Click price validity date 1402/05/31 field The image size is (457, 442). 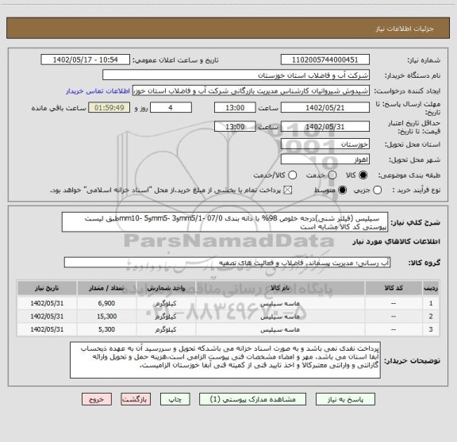click(325, 127)
